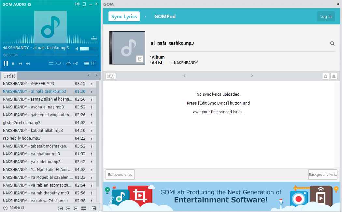342x212 pixels.
Task: Switch to mini player mode icon
Action: pyautogui.click(x=84, y=4)
